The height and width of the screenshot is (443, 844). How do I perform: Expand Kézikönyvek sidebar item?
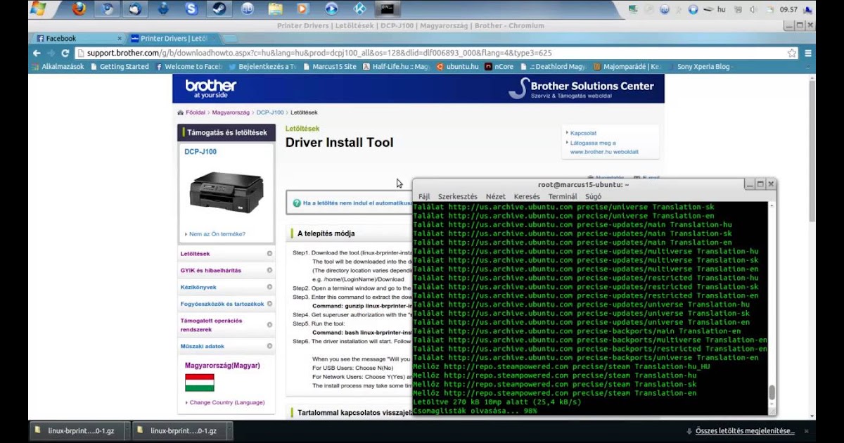tap(226, 288)
